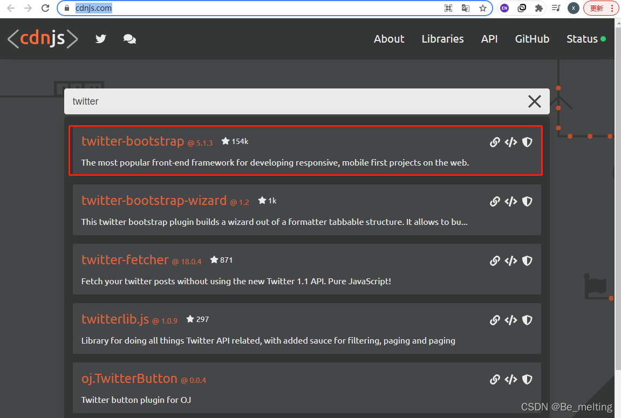The image size is (621, 418).
Task: Copy URL link for twitter-bootstrap-wizard
Action: pyautogui.click(x=495, y=202)
